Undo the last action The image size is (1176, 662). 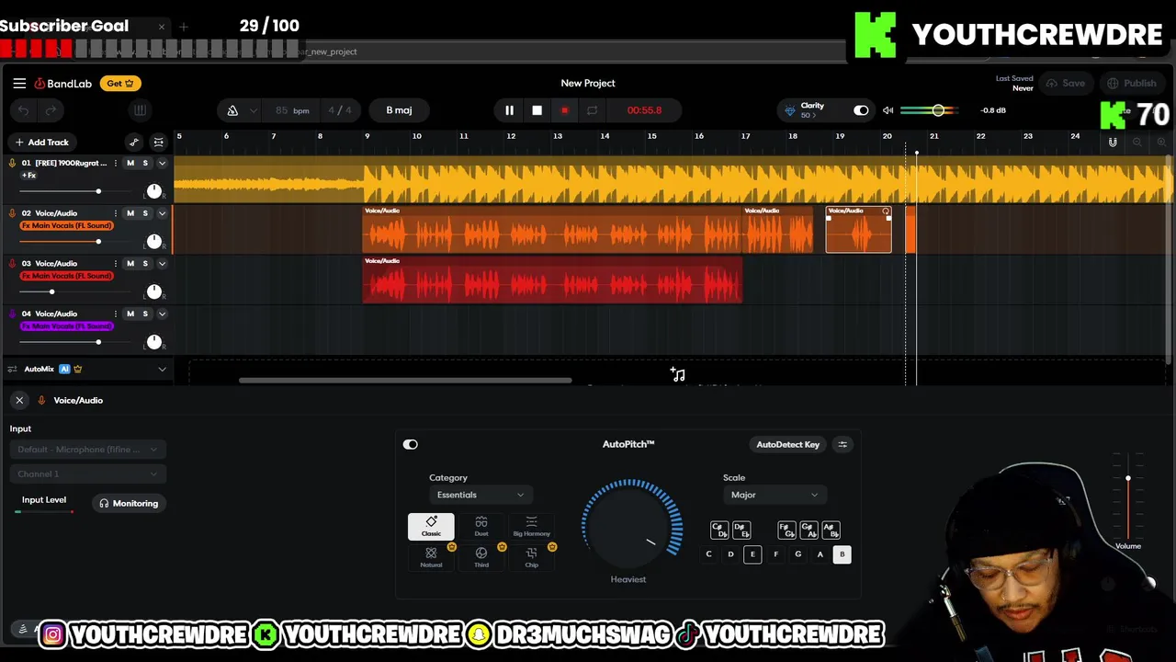coord(23,110)
